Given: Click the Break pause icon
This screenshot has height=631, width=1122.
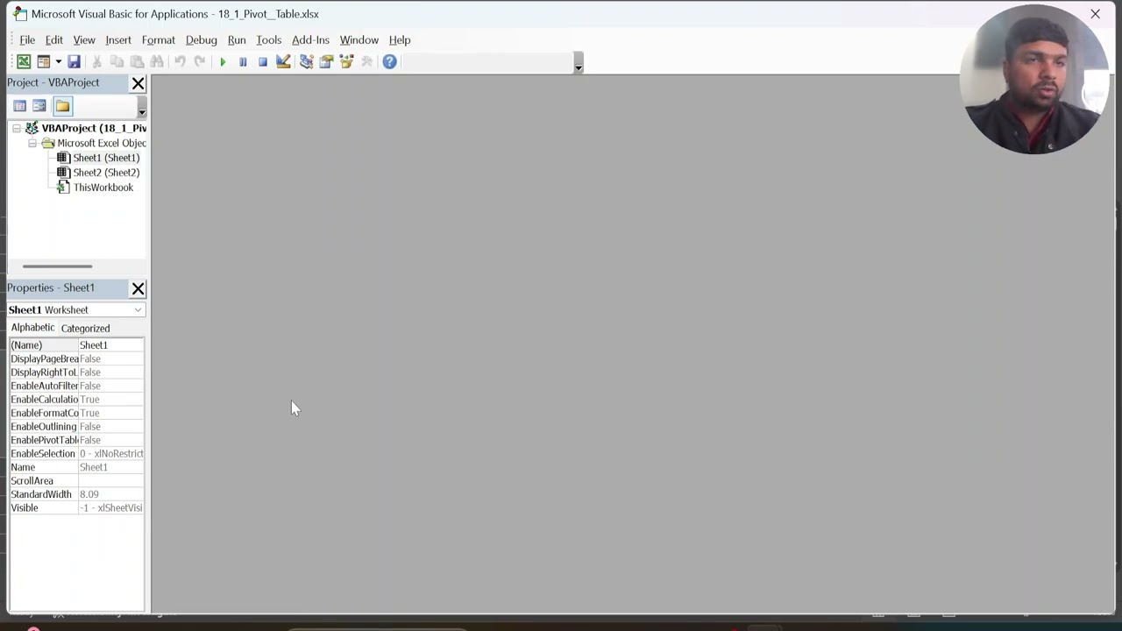Looking at the screenshot, I should point(243,61).
